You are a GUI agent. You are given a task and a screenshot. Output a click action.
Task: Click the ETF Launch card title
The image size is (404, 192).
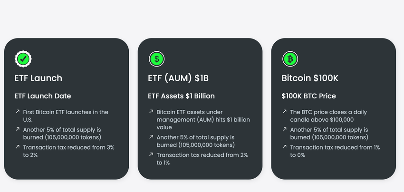tap(38, 78)
